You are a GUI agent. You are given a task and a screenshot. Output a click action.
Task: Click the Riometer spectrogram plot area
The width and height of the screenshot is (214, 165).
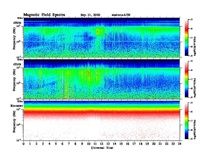tap(102, 121)
